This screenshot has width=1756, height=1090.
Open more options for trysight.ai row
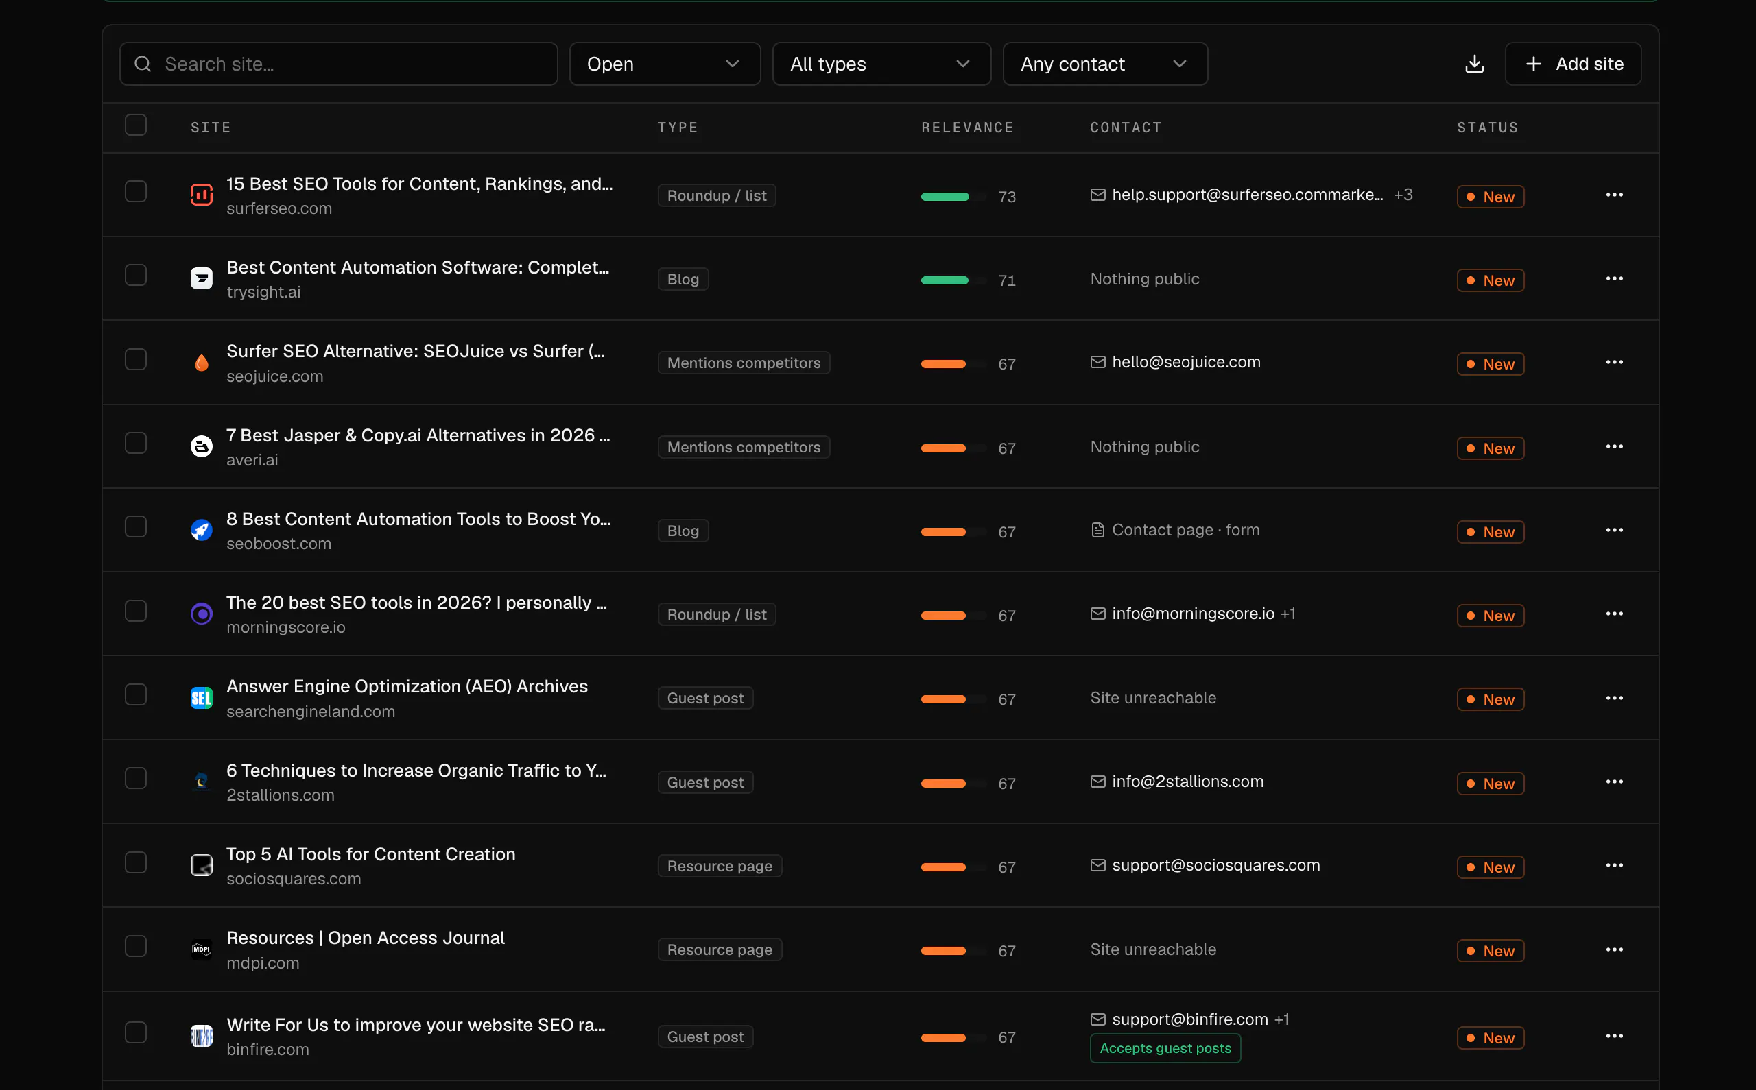(x=1614, y=278)
